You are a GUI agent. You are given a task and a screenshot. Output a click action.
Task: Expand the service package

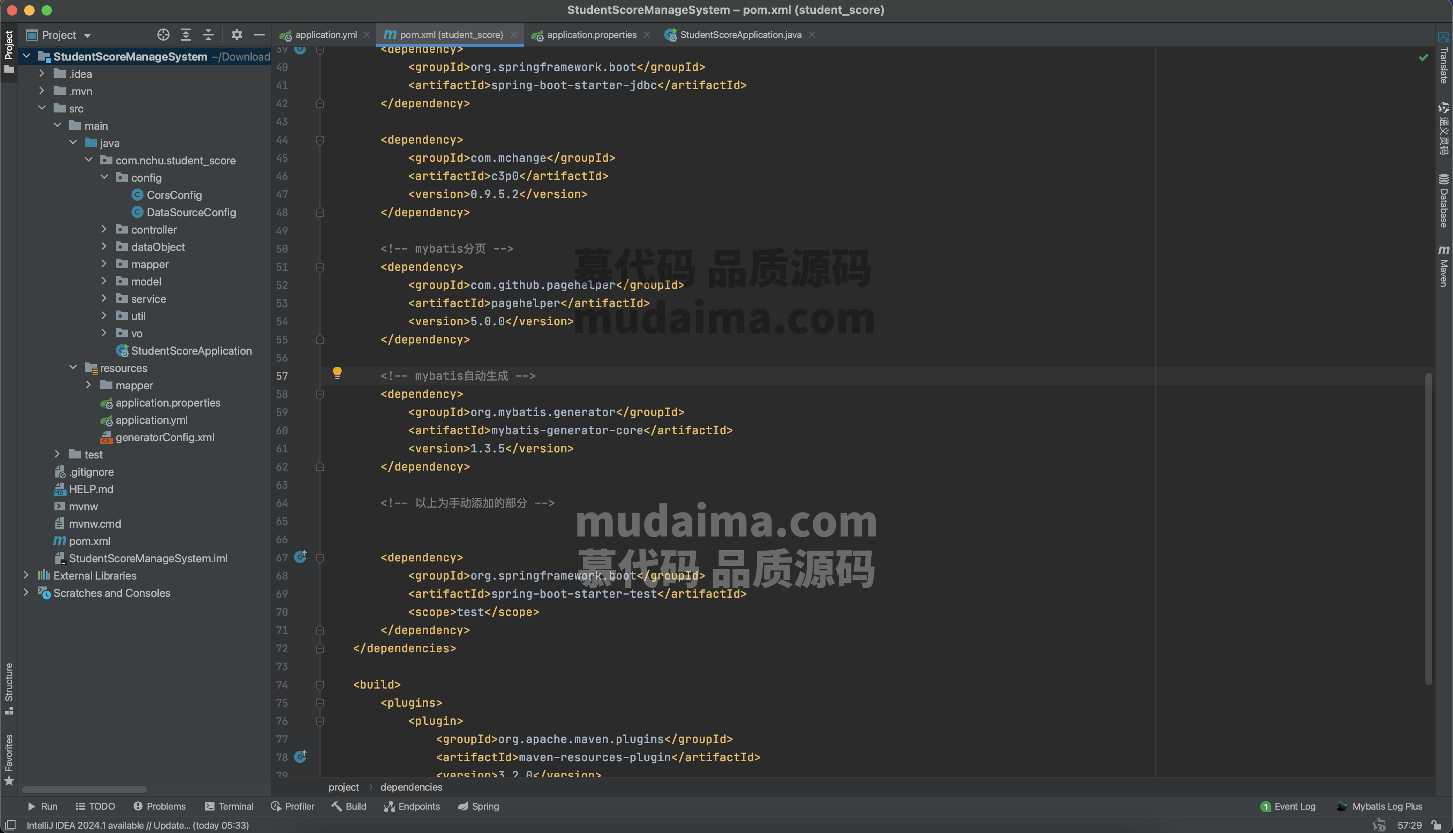pos(103,298)
